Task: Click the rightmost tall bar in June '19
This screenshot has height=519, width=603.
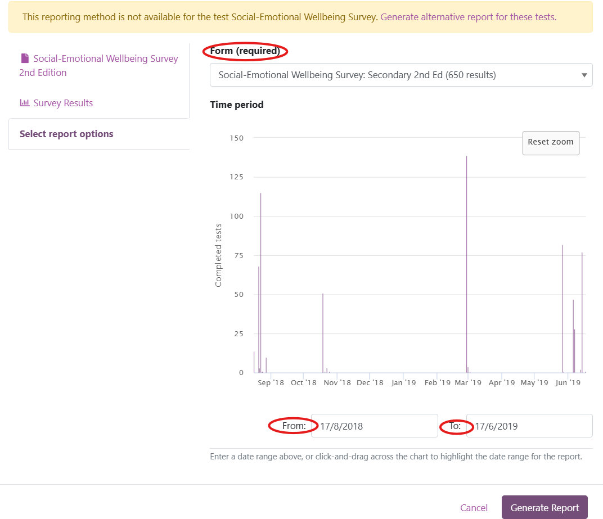Action: 582,312
